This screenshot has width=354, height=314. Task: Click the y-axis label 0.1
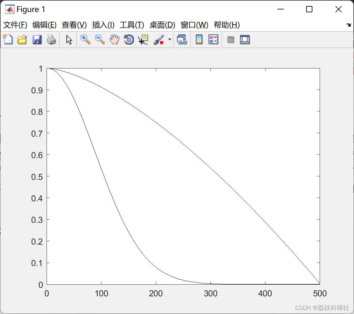pos(37,263)
